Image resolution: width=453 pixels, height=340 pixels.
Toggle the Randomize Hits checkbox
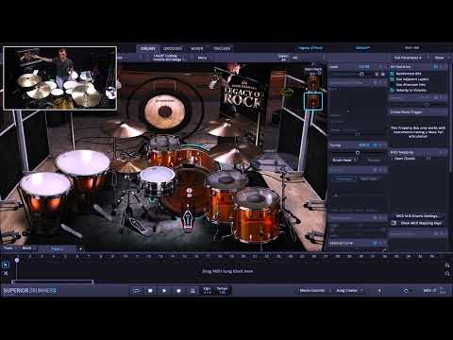[392, 74]
